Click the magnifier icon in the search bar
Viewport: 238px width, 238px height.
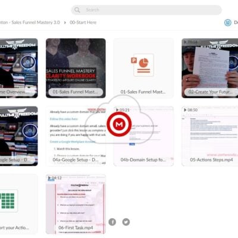click(77, 10)
